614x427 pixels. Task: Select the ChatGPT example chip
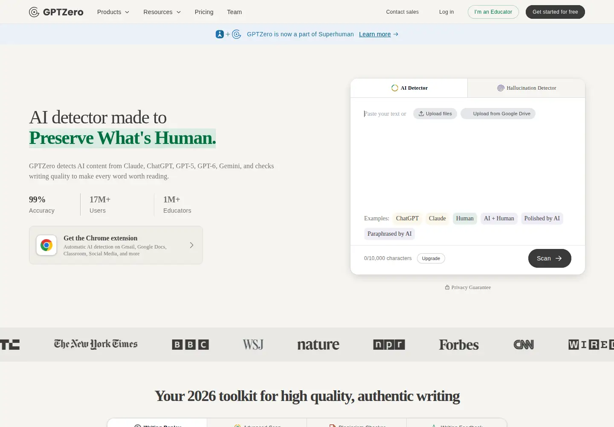(407, 218)
